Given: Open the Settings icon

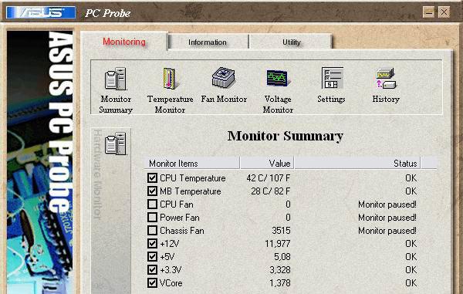Looking at the screenshot, I should coord(332,78).
